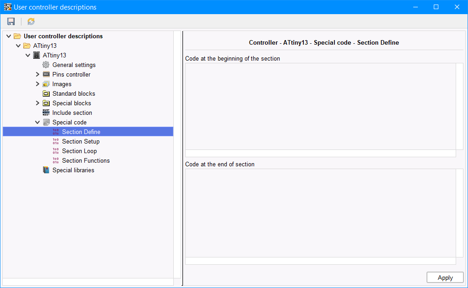
Task: Collapse the ATtiny13 controller node
Action: coord(28,55)
